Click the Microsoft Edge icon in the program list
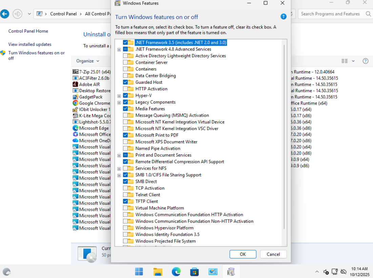373x278 pixels. click(x=76, y=128)
